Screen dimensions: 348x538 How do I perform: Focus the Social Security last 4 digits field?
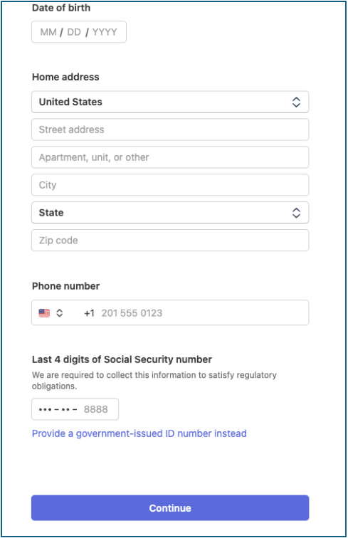(x=75, y=409)
